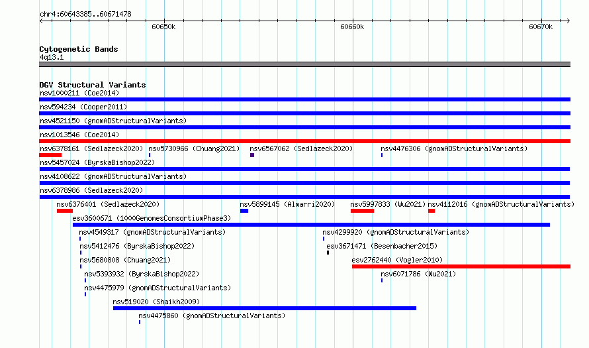
Task: Click the 60670k ruler tick label
Action: point(541,27)
